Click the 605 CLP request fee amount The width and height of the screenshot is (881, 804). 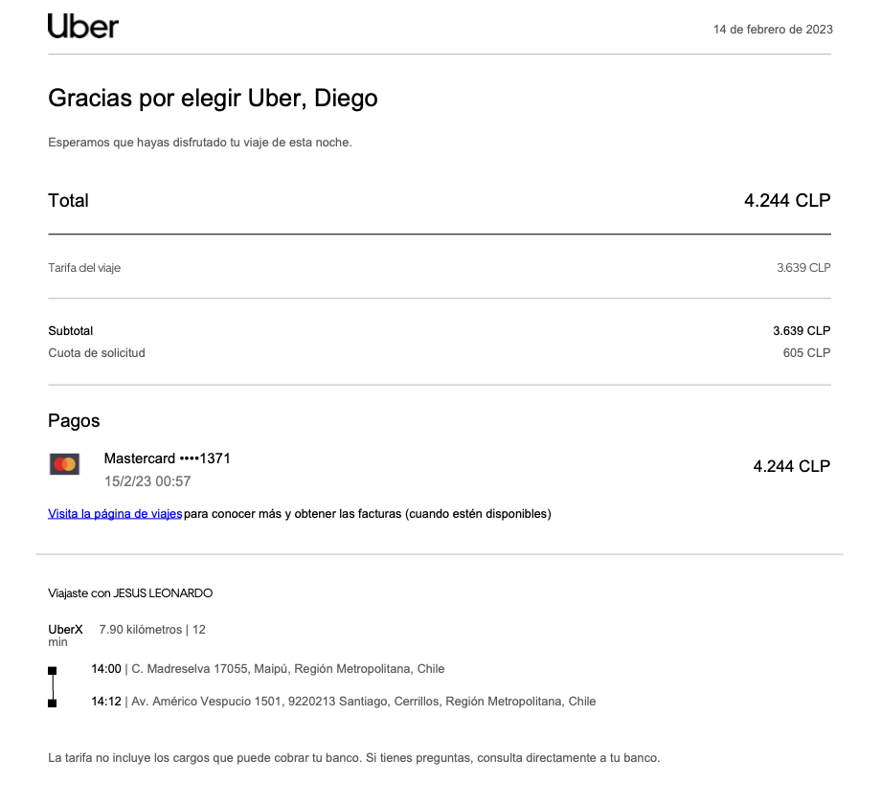point(806,353)
